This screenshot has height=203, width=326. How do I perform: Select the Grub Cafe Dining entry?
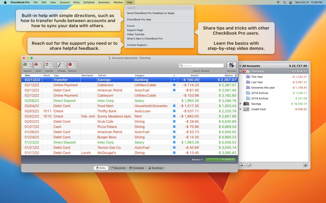pyautogui.click(x=130, y=121)
